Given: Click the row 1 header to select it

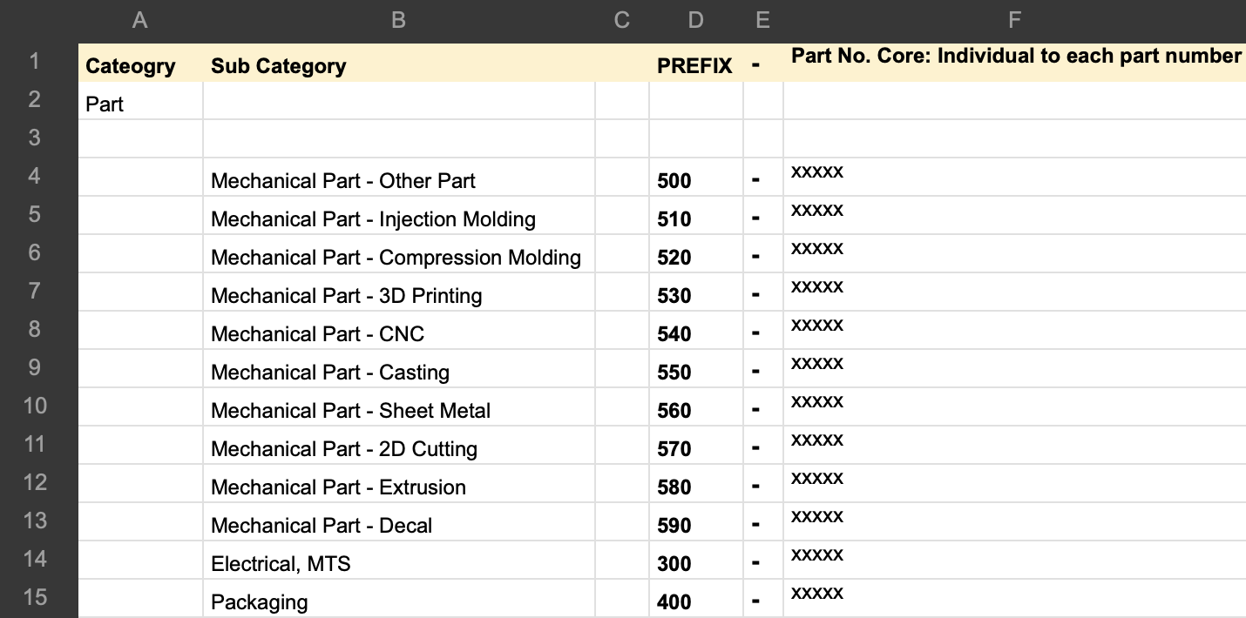Looking at the screenshot, I should click(x=34, y=63).
